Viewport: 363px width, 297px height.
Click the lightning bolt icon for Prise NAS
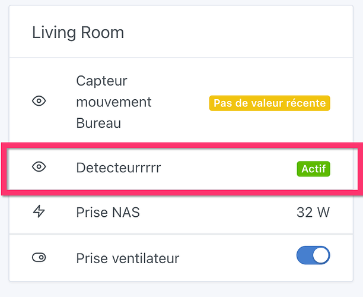coord(39,212)
